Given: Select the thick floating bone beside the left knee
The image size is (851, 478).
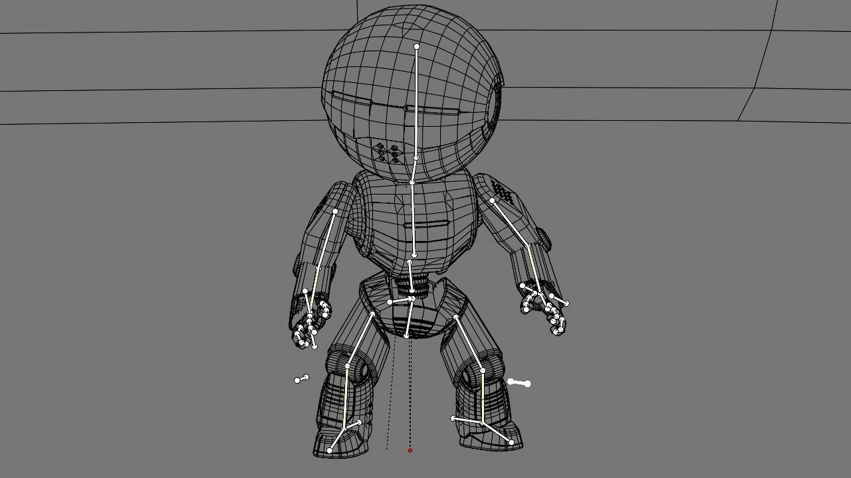Looking at the screenshot, I should point(519,383).
